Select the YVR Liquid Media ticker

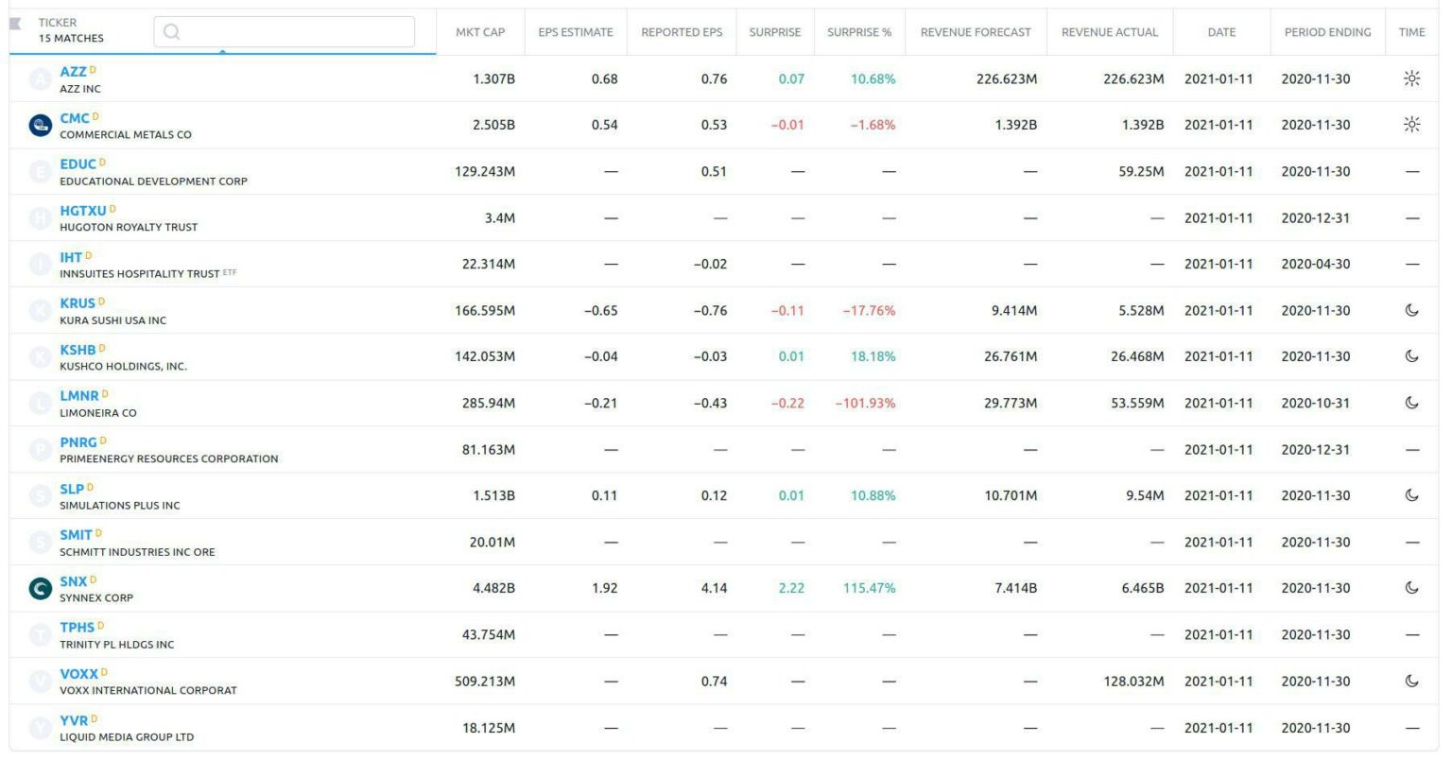73,719
